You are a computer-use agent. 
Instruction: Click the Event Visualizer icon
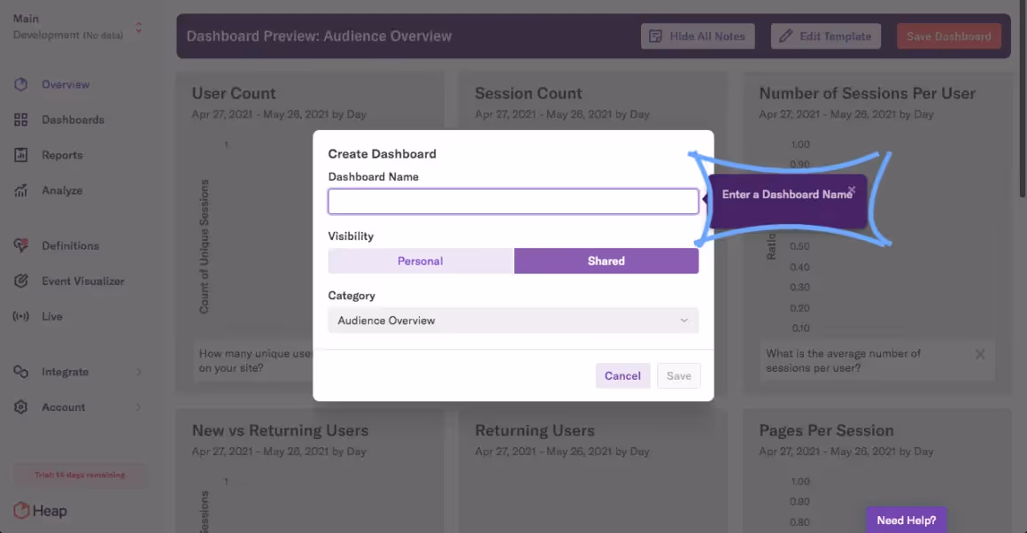pos(21,281)
